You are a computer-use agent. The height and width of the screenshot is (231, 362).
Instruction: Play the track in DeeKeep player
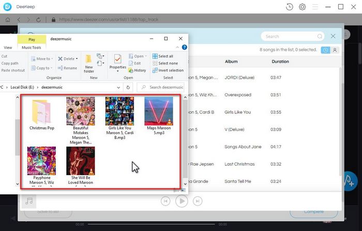[x=182, y=201]
